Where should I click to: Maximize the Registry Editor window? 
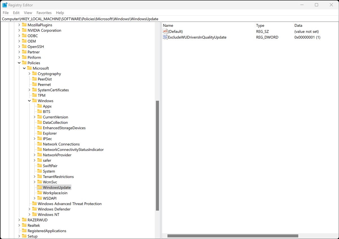316,5
